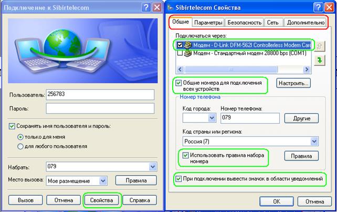This screenshot has width=337, height=212.
Task: Click the help question mark in the Подключение к Sibirtelecom window
Action: 146,7
